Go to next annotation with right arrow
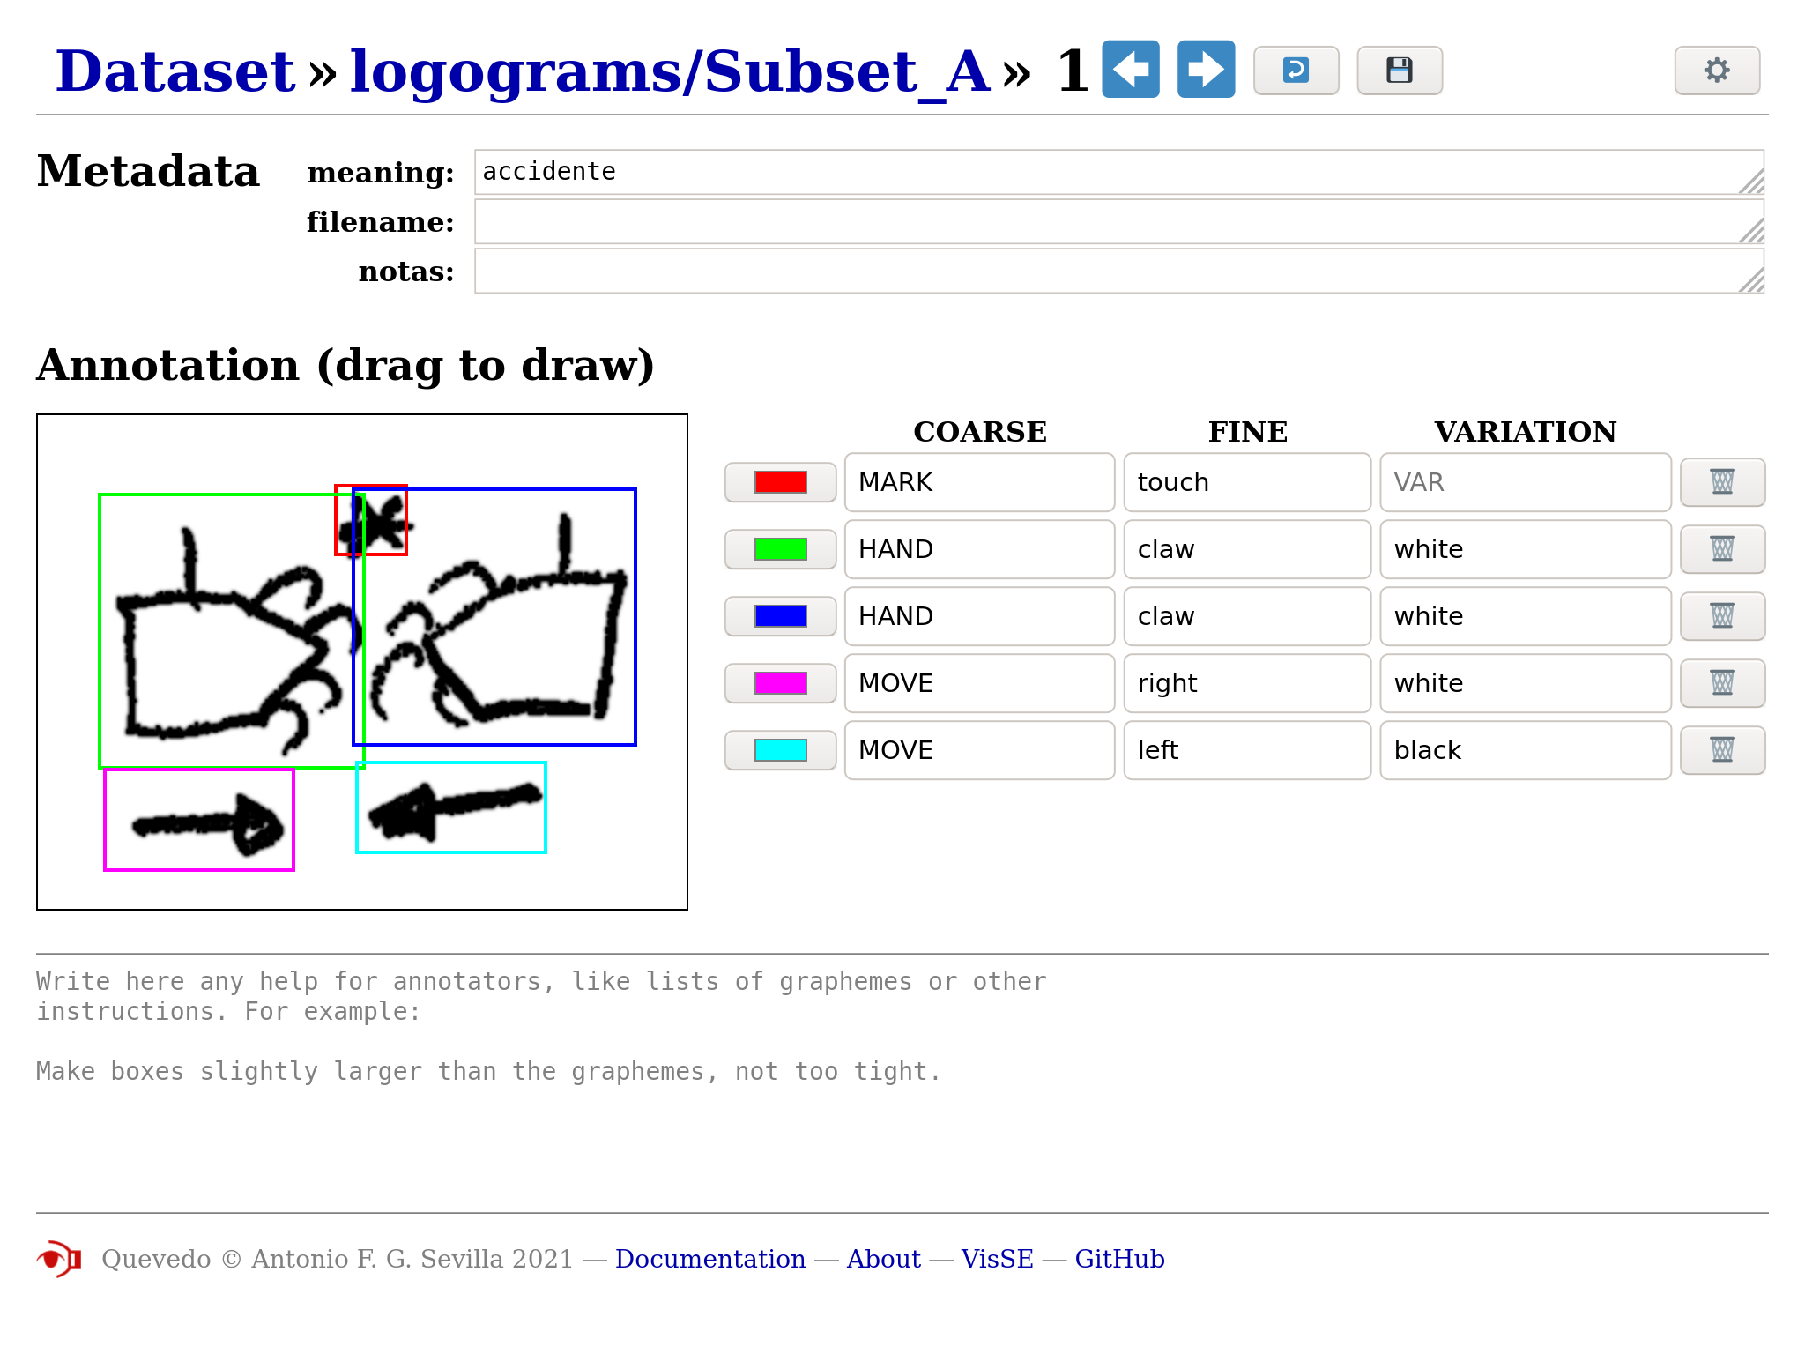This screenshot has height=1354, width=1805. pos(1206,70)
